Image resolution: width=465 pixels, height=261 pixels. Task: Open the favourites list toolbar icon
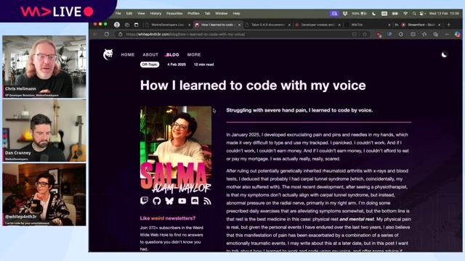pyautogui.click(x=424, y=34)
